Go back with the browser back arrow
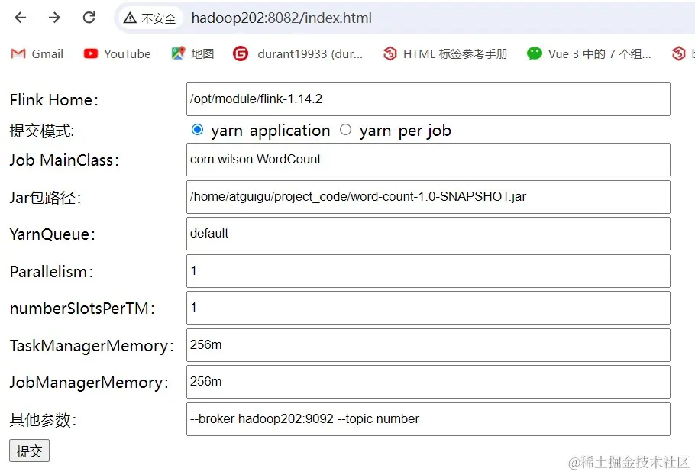This screenshot has width=695, height=475. coord(21,18)
